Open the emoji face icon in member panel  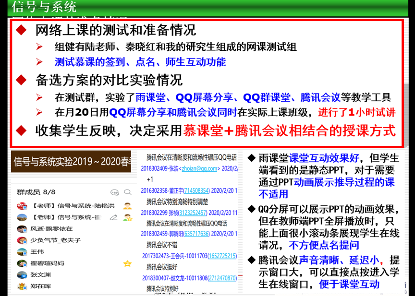tap(114, 193)
